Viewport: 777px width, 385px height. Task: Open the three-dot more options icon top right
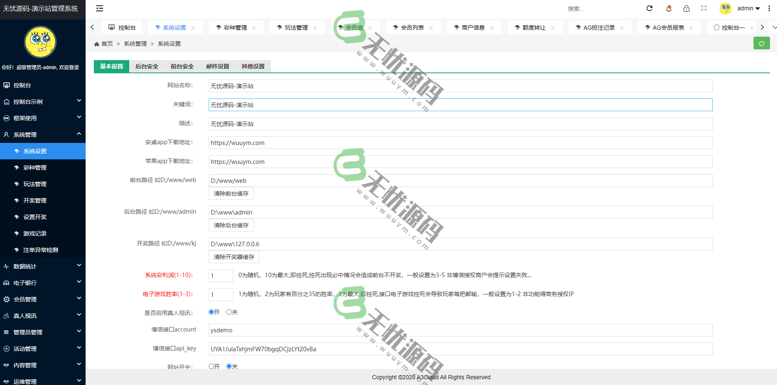(x=769, y=8)
